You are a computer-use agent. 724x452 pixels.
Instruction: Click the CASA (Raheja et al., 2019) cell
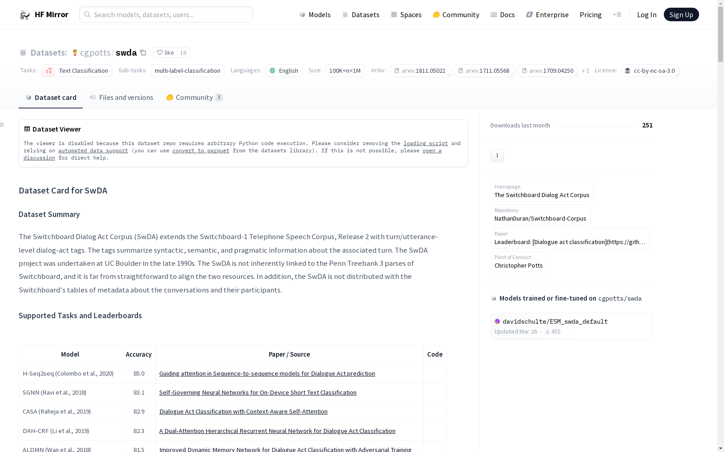click(x=70, y=411)
